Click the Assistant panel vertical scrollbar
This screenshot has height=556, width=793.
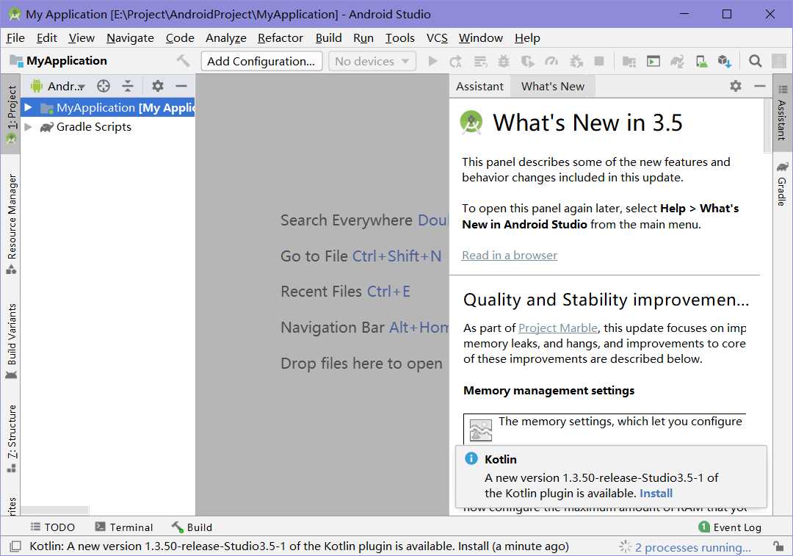click(x=767, y=126)
